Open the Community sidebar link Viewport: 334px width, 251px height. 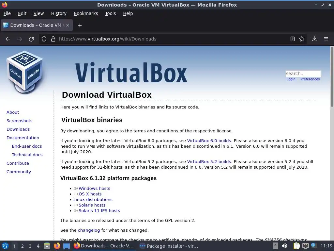point(19,172)
